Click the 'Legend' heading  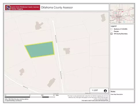pos(114,26)
